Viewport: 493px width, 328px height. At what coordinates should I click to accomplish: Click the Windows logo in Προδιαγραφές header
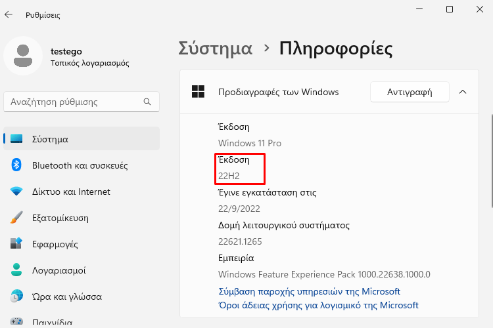[198, 92]
